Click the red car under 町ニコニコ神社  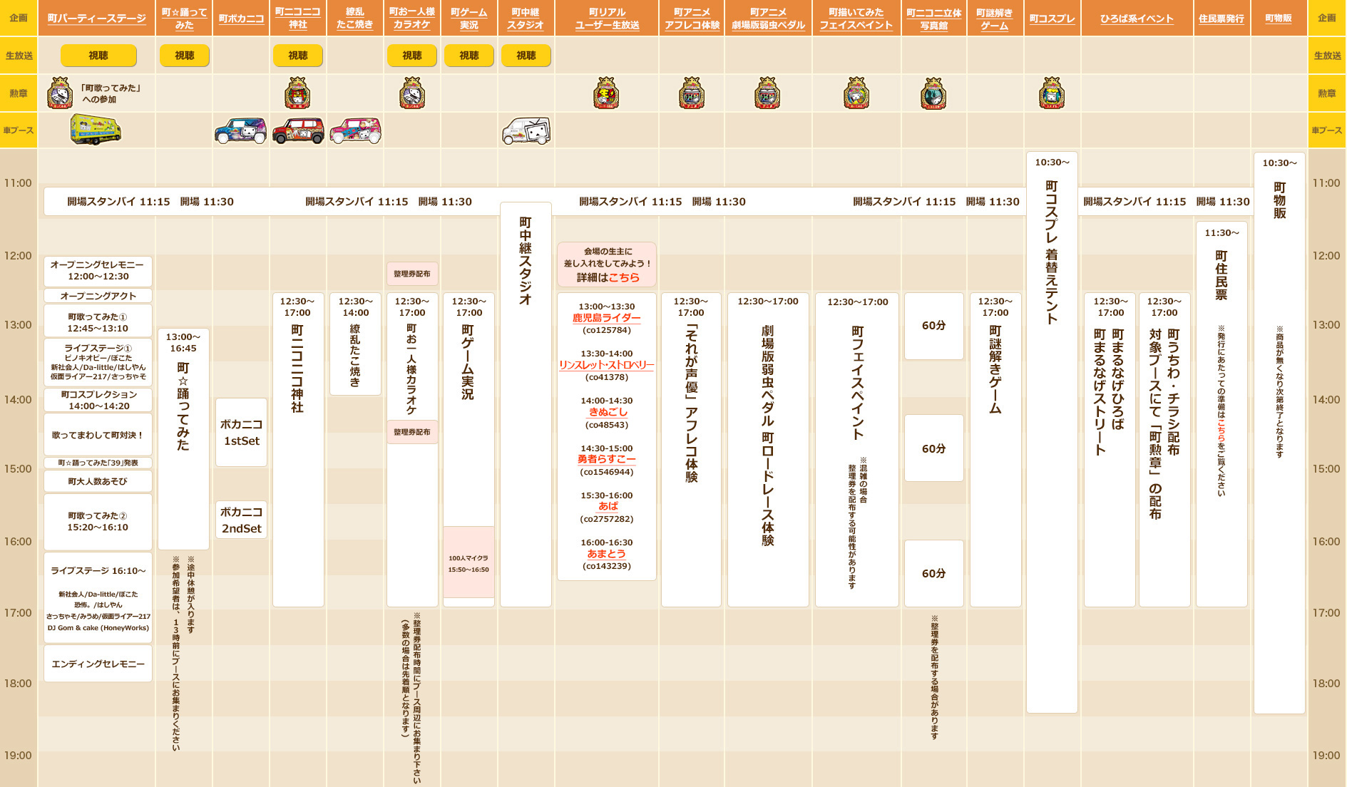pos(298,131)
